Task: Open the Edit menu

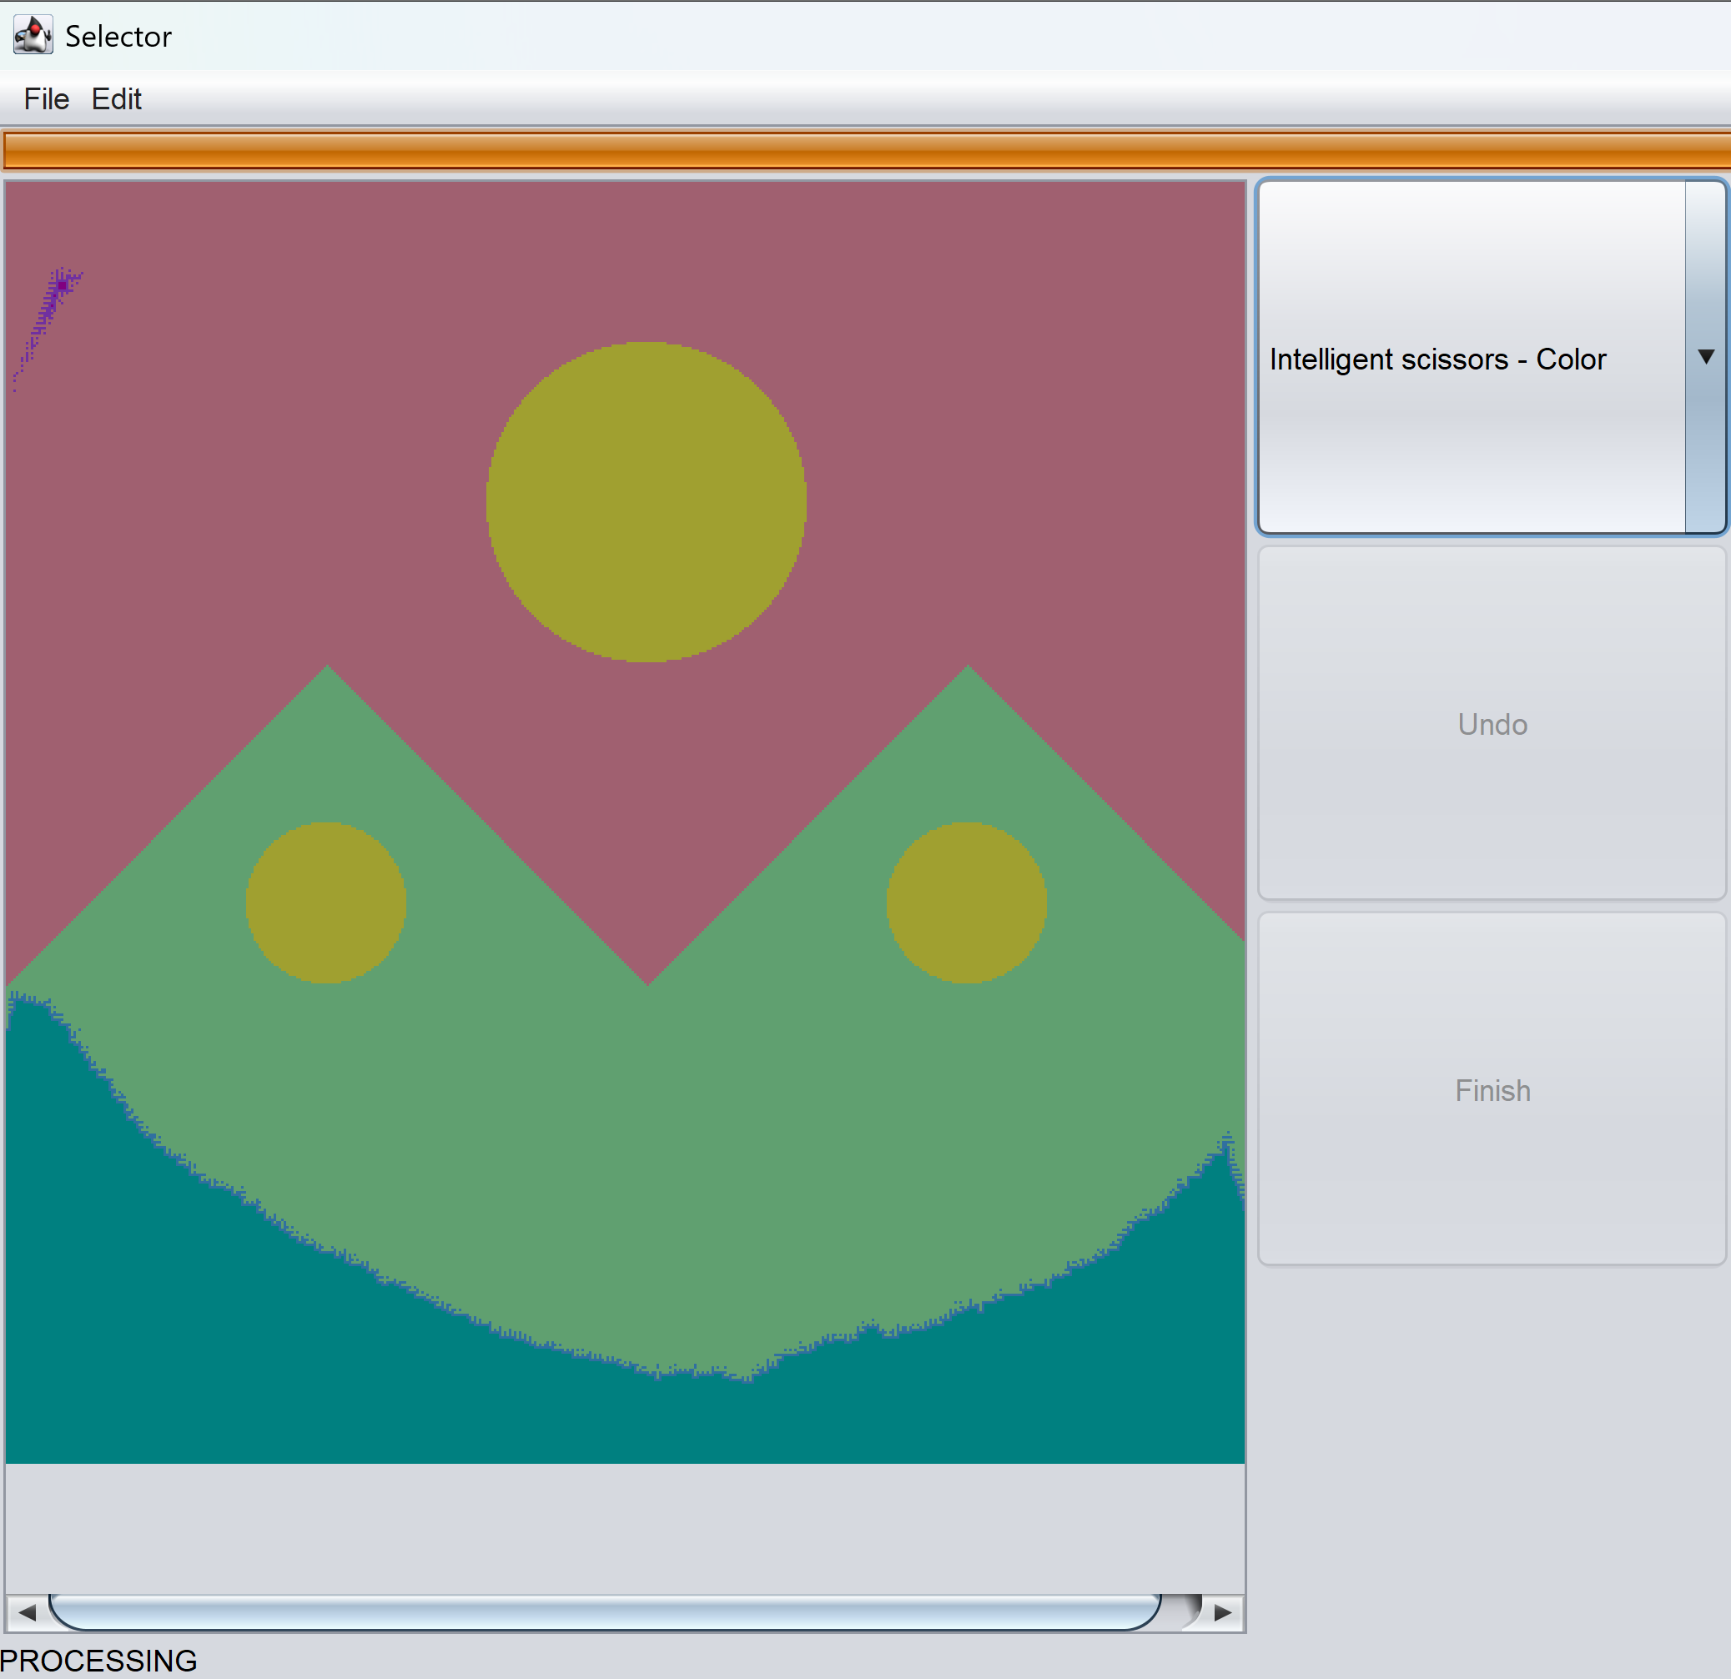Action: tap(116, 99)
